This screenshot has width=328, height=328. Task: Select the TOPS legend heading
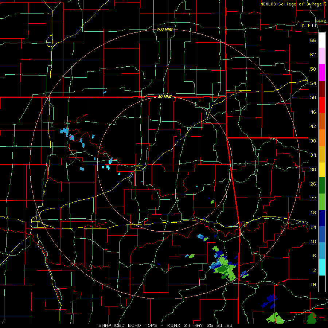click(320, 22)
